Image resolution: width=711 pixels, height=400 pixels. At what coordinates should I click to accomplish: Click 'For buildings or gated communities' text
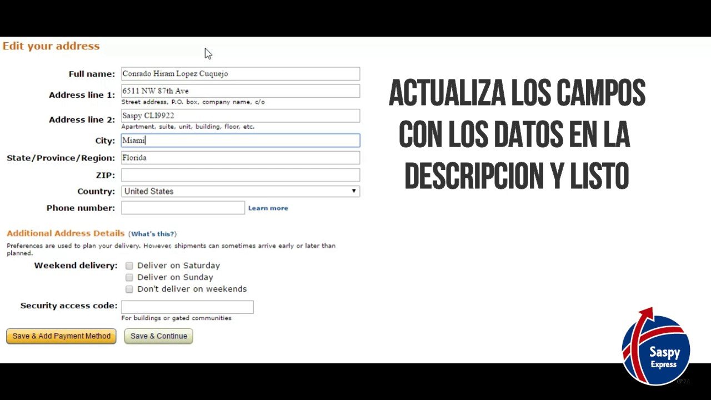pyautogui.click(x=176, y=318)
